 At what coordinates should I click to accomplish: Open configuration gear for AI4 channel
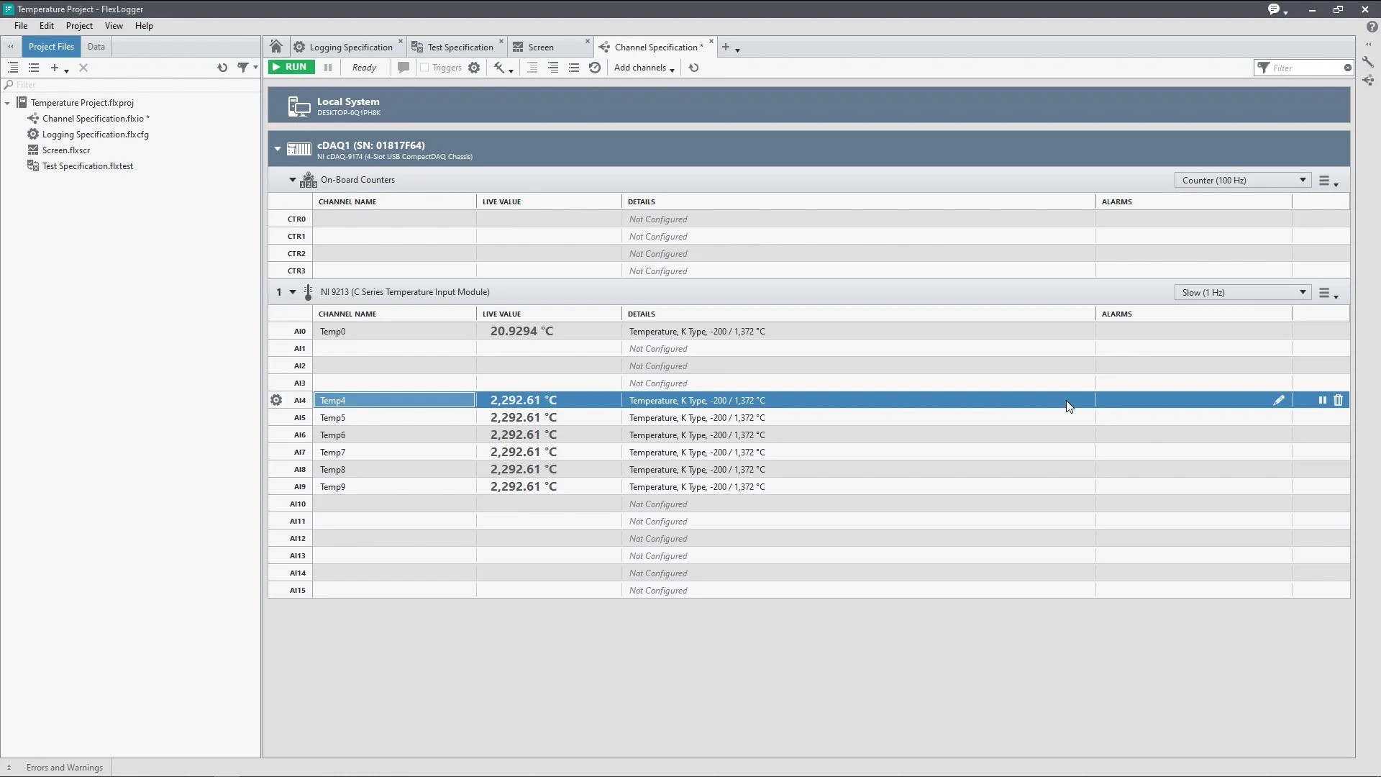(276, 400)
